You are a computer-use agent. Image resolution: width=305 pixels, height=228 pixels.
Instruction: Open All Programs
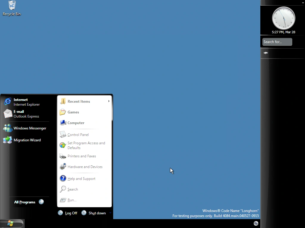(25, 202)
